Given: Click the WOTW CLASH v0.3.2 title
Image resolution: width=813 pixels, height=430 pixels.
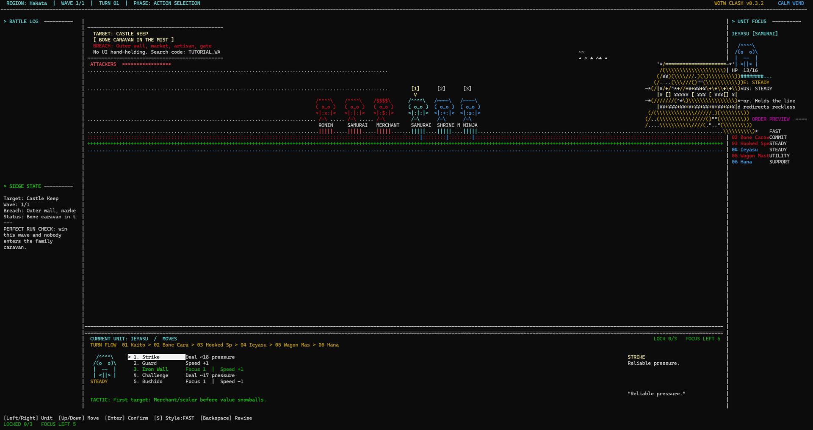Looking at the screenshot, I should click(x=739, y=3).
